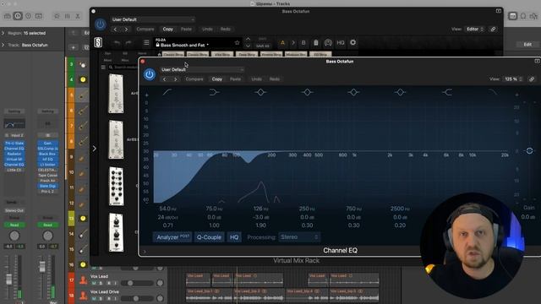This screenshot has width=541, height=304.
Task: Expand the Virtual Mix Rack side panel arrow
Action: coord(94,149)
